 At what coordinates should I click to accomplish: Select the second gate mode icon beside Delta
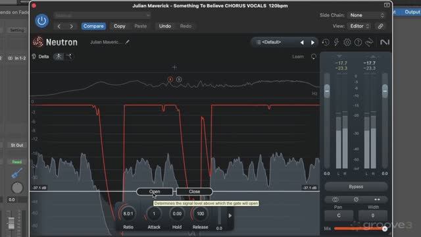[x=68, y=57]
